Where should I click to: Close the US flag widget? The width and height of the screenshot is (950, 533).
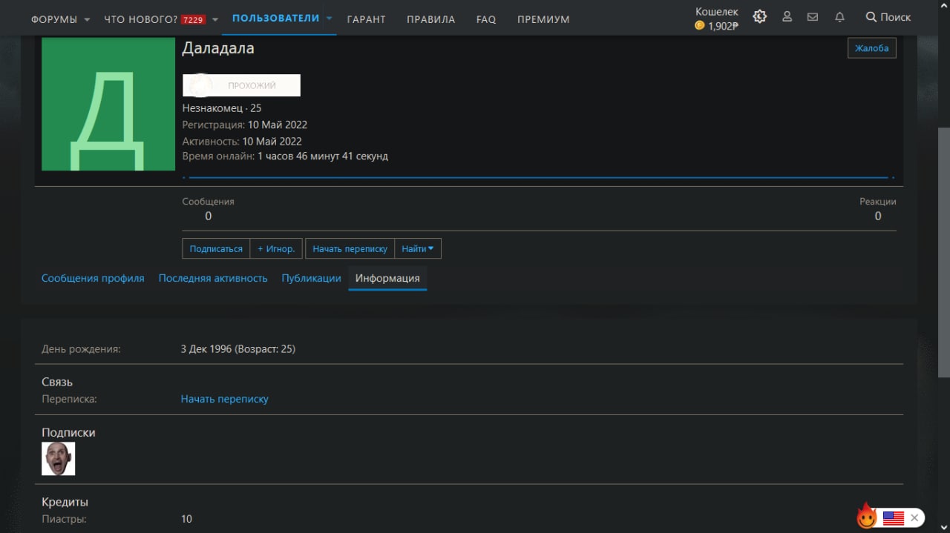[914, 517]
